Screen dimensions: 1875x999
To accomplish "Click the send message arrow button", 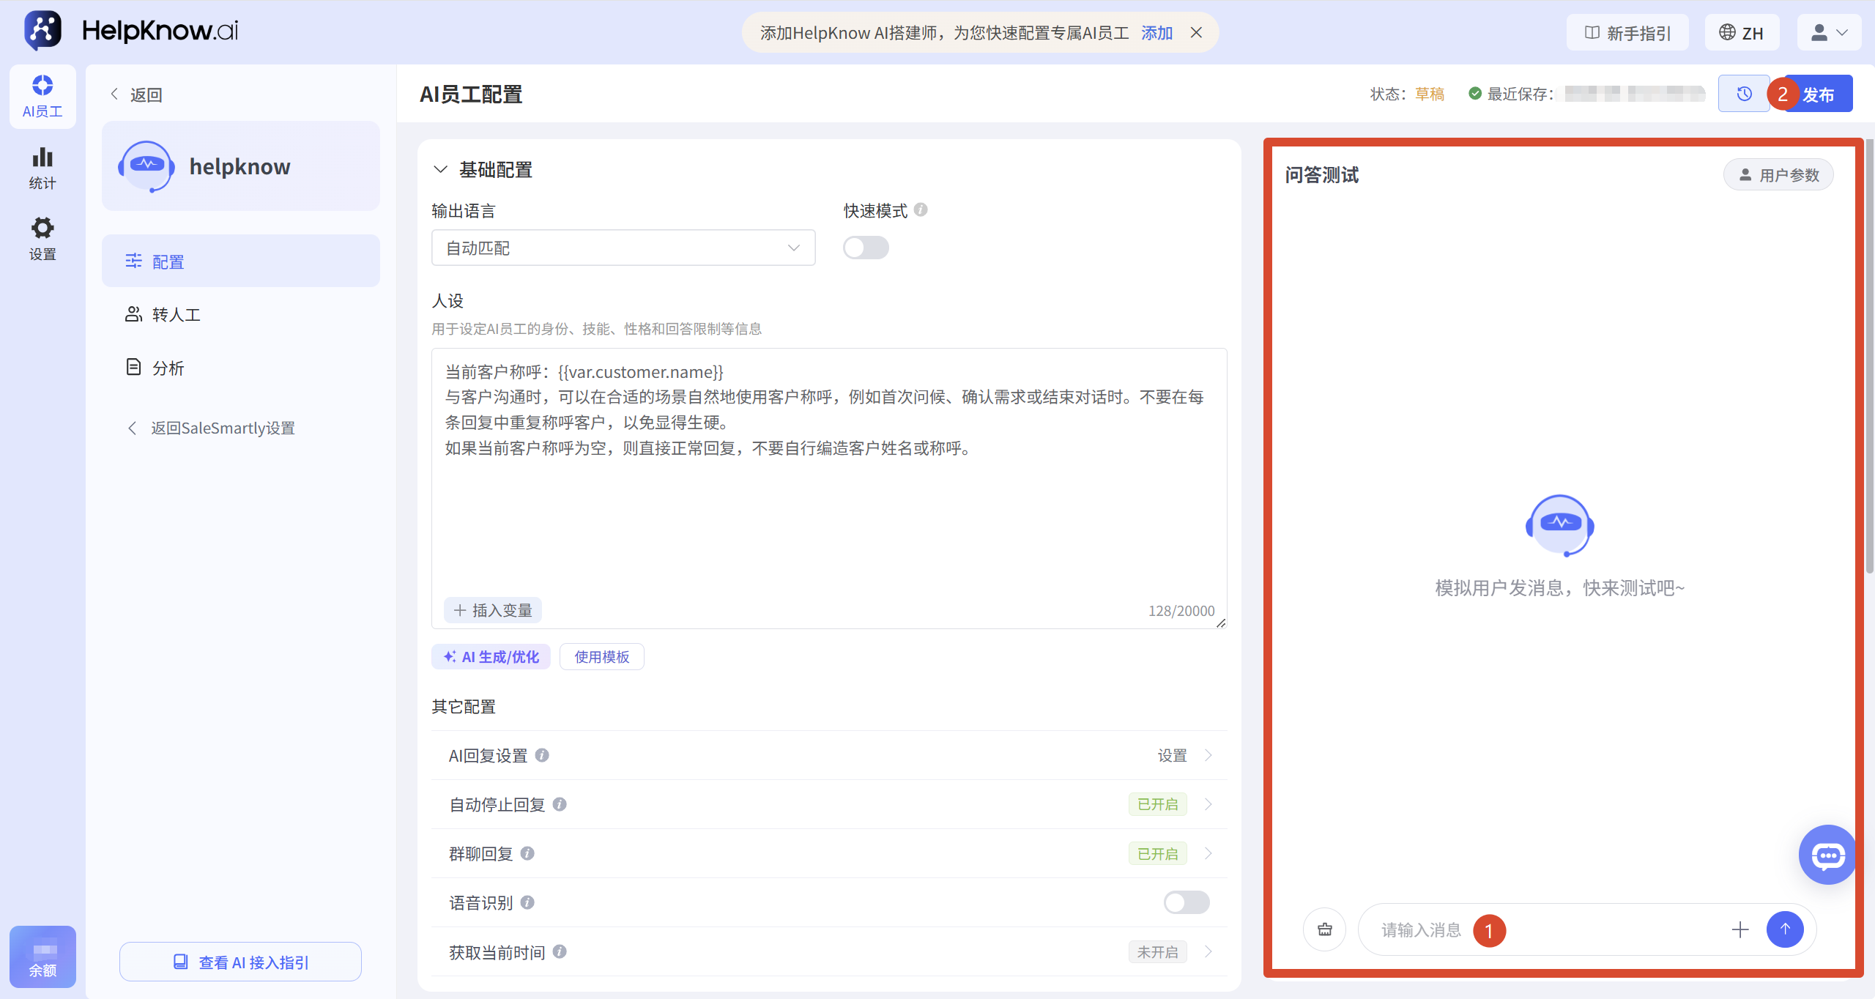I will click(1785, 929).
